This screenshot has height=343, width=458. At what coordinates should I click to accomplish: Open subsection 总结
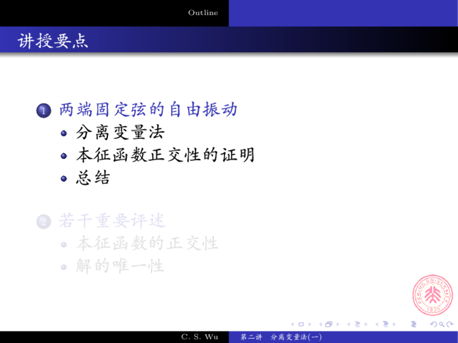click(x=93, y=178)
